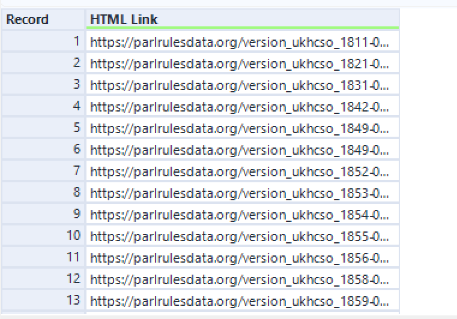Click the HTML Link column header
The image size is (457, 319).
pos(243,19)
